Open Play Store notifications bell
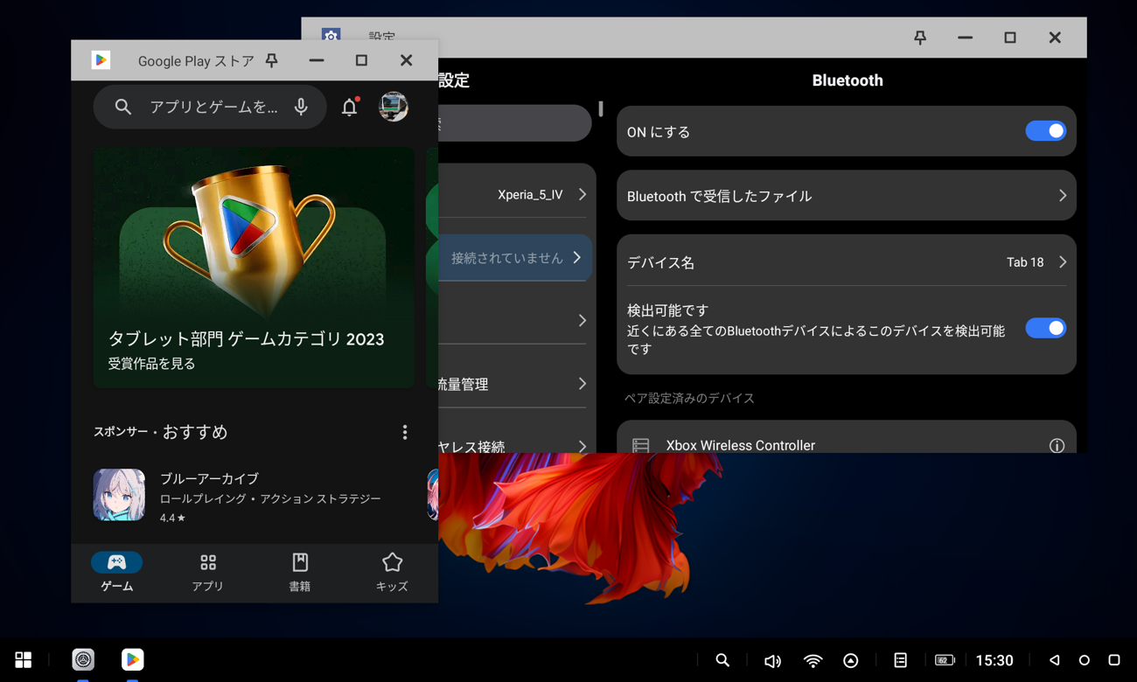This screenshot has width=1137, height=682. pos(350,107)
